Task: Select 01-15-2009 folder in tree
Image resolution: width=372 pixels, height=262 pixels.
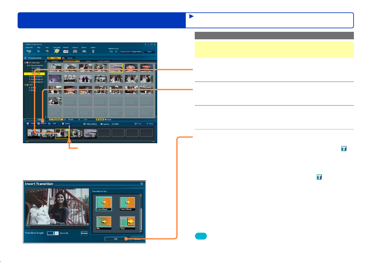Action: click(36, 68)
